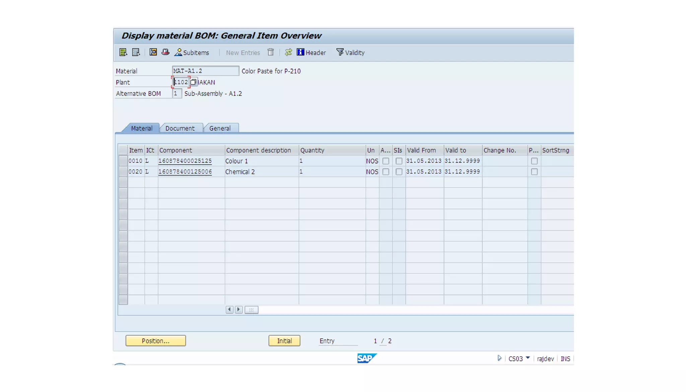Open the Validity filter

click(350, 52)
